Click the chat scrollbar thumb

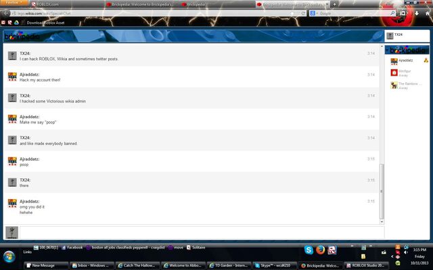tap(382, 191)
